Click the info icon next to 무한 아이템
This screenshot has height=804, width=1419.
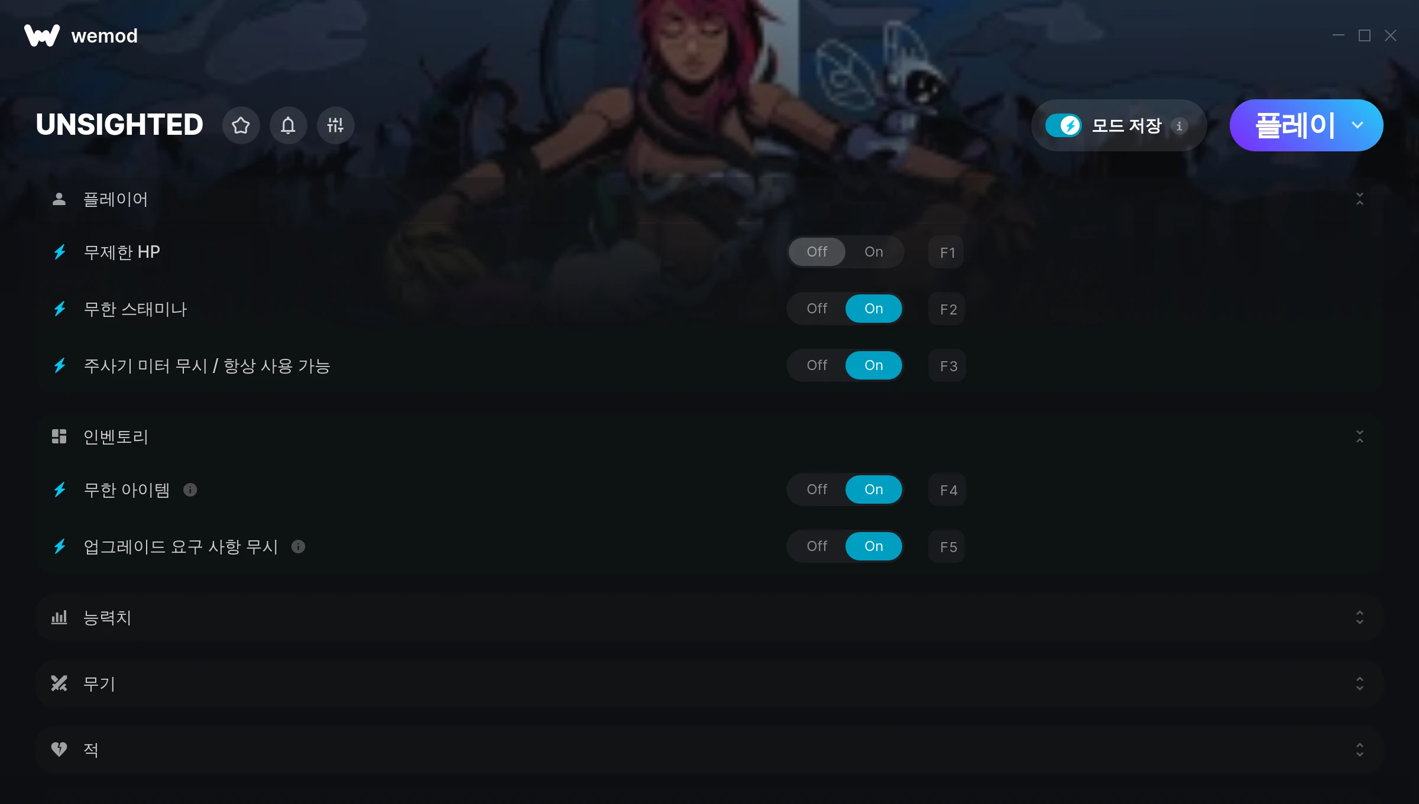click(x=190, y=489)
